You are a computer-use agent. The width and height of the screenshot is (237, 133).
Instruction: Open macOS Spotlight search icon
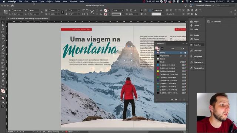pyautogui.click(x=228, y=1)
